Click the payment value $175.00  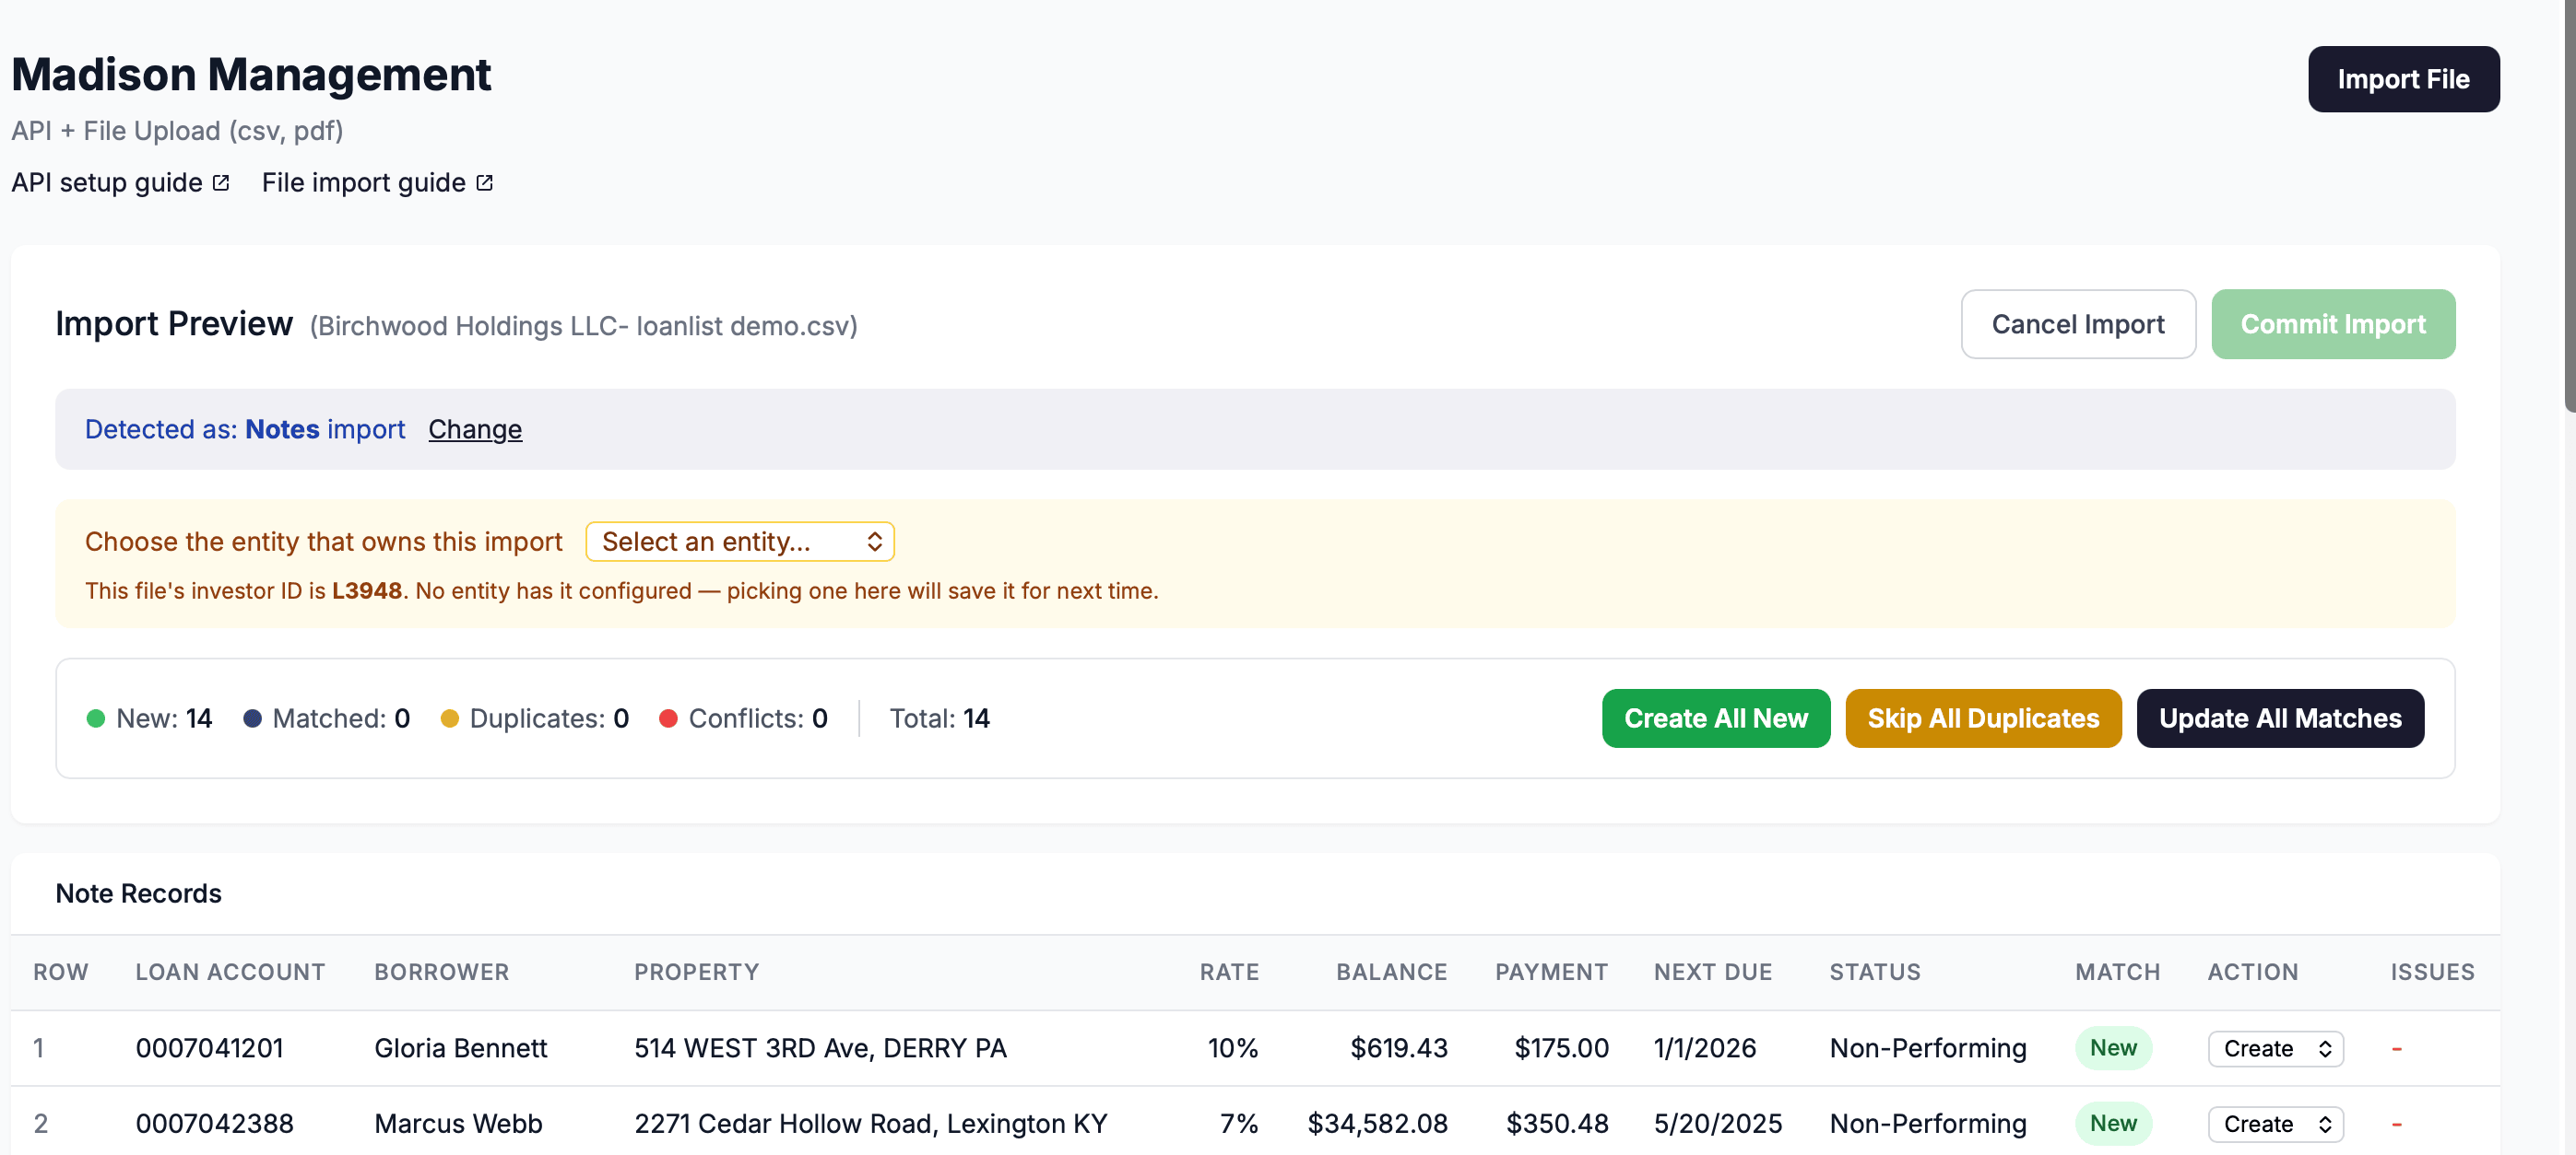[1561, 1048]
